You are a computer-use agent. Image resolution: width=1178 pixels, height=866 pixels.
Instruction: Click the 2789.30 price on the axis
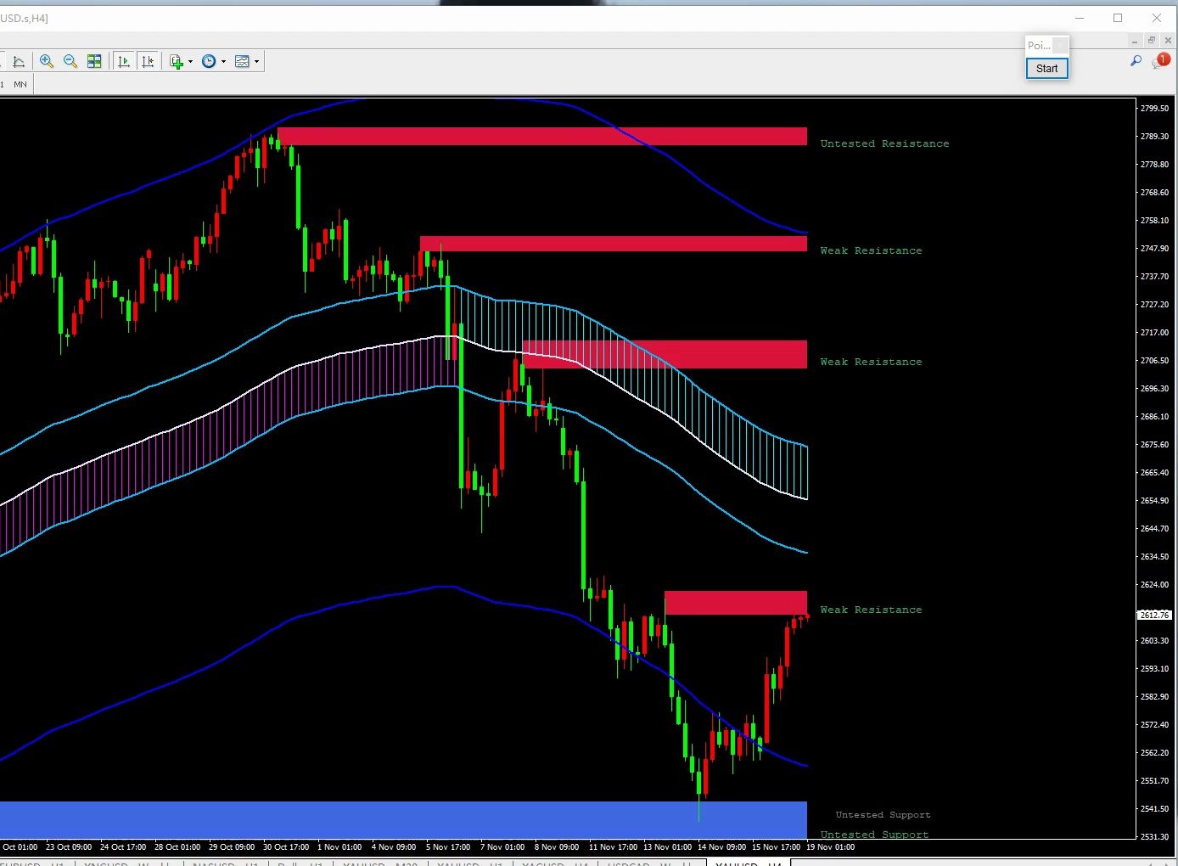[x=1154, y=137]
